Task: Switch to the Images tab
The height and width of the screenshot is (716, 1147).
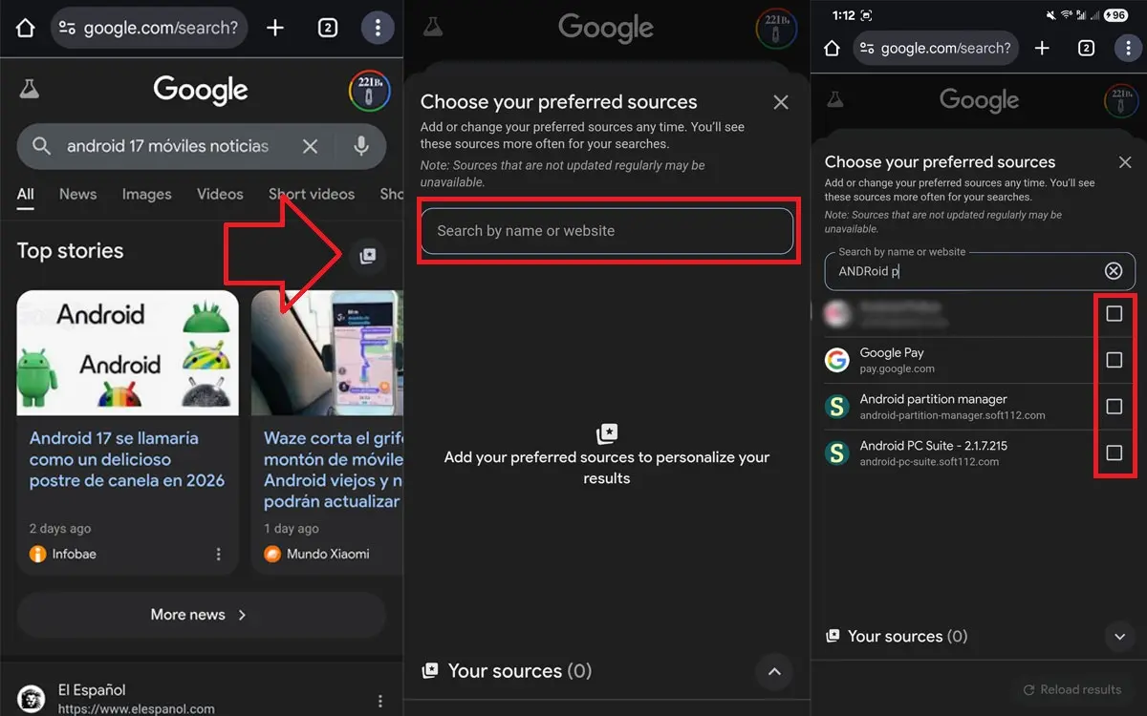Action: coord(146,194)
